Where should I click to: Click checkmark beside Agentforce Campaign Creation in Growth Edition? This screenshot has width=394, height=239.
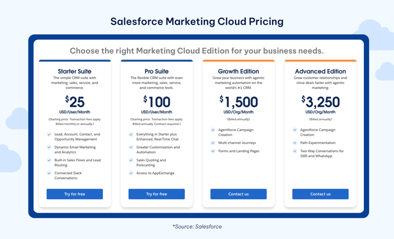click(x=213, y=130)
